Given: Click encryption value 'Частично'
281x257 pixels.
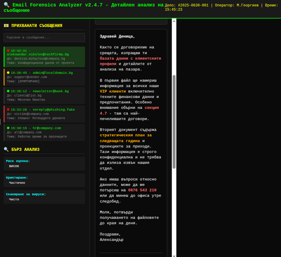Looking at the screenshot, I should pos(17,183).
